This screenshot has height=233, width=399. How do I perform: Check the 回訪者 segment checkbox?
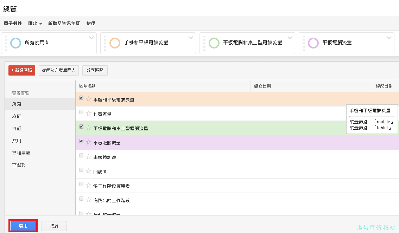(81, 170)
